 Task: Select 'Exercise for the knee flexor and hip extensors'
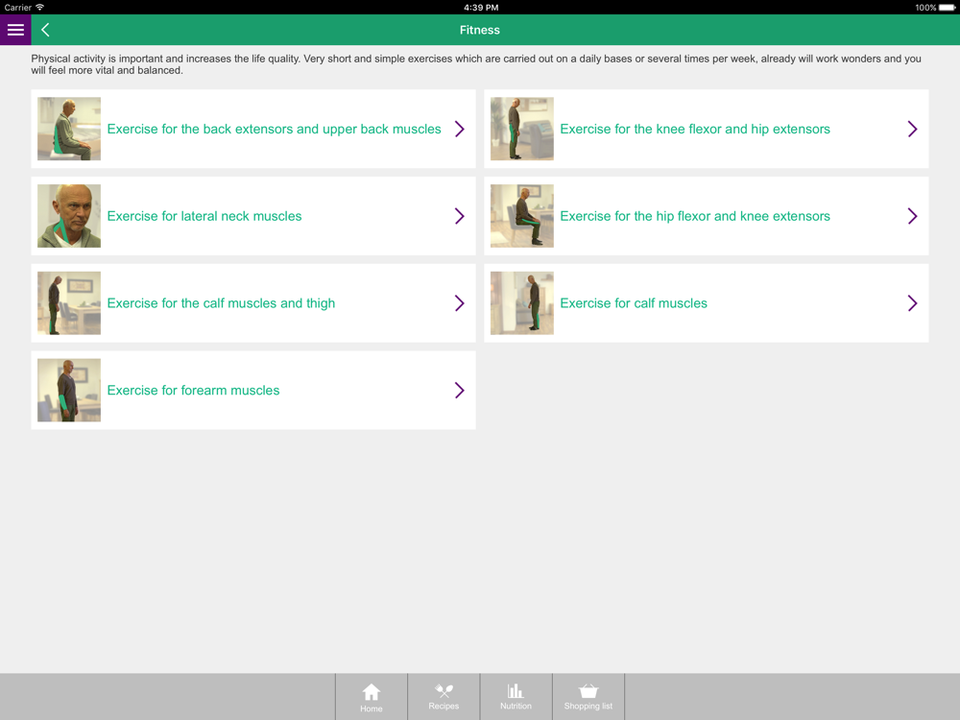tap(695, 130)
